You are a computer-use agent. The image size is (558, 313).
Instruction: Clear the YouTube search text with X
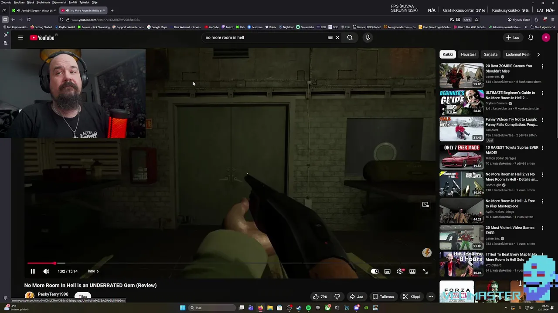[337, 37]
